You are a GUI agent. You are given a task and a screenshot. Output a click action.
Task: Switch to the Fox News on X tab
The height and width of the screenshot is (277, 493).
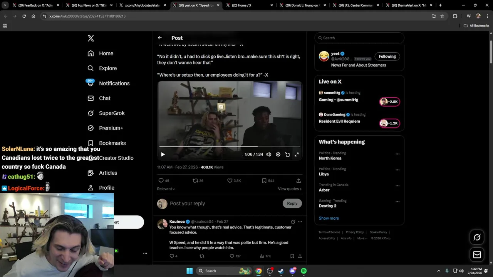click(89, 5)
